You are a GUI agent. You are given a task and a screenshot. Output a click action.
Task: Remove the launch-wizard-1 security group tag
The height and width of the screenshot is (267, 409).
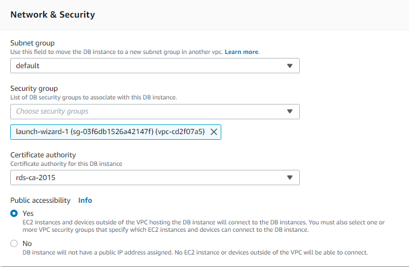pyautogui.click(x=214, y=132)
